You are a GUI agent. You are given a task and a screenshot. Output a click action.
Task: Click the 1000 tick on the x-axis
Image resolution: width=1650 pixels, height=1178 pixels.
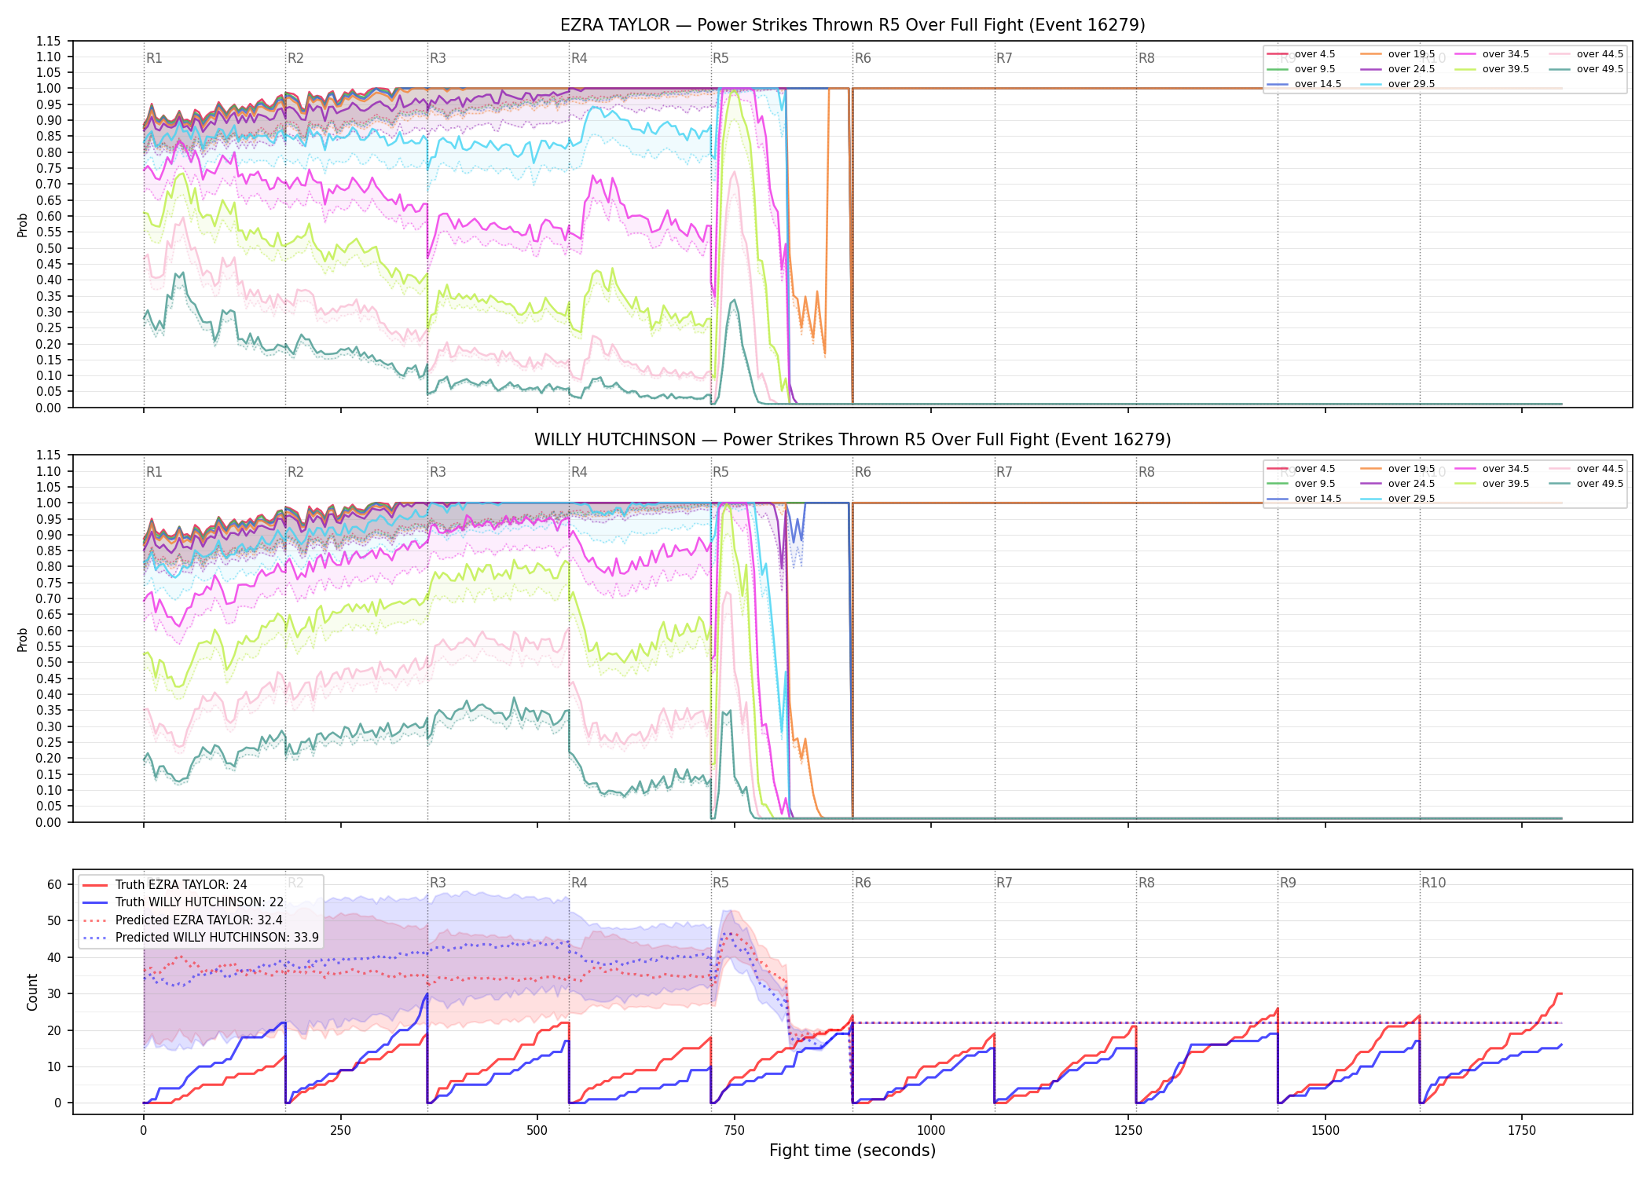[931, 1131]
